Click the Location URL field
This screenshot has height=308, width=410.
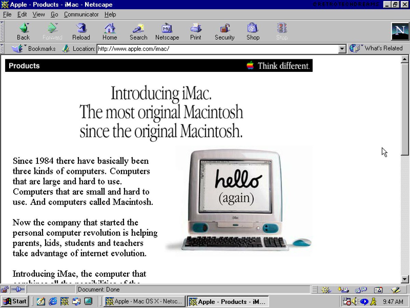[218, 49]
